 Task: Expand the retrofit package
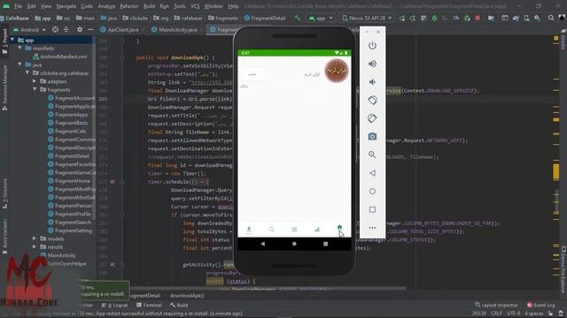point(35,247)
